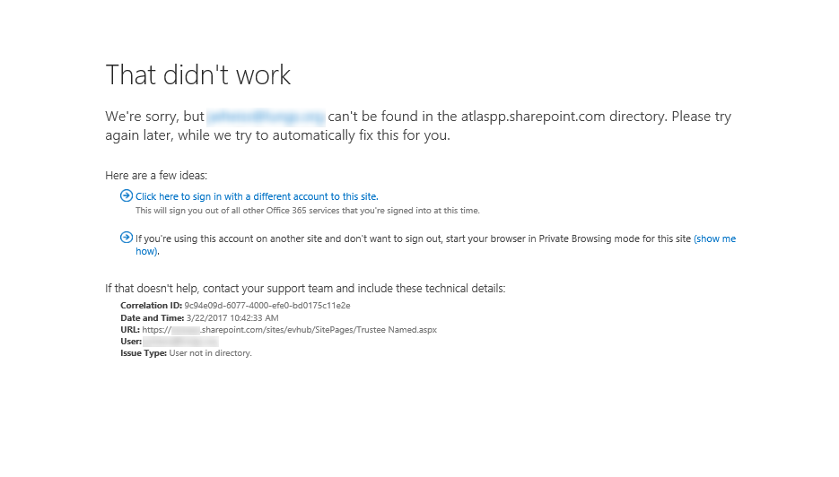Click the arrow icon beside Private Browsing tip
Image resolution: width=839 pixels, height=477 pixels.
click(127, 238)
